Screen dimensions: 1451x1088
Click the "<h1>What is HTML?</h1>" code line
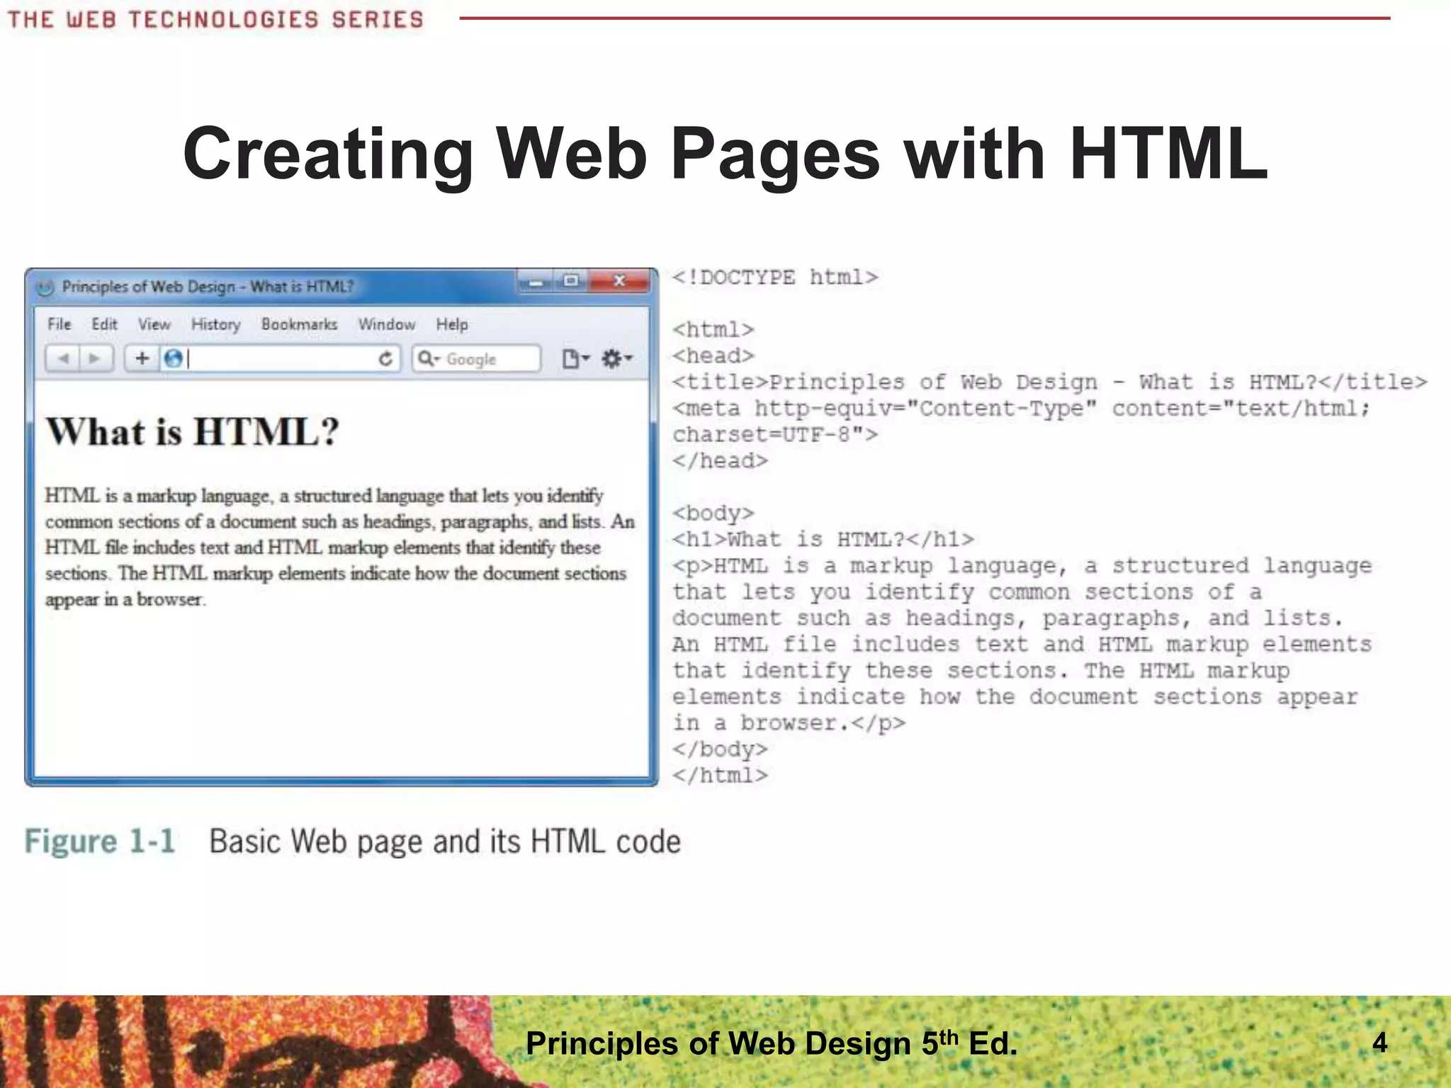click(x=823, y=540)
